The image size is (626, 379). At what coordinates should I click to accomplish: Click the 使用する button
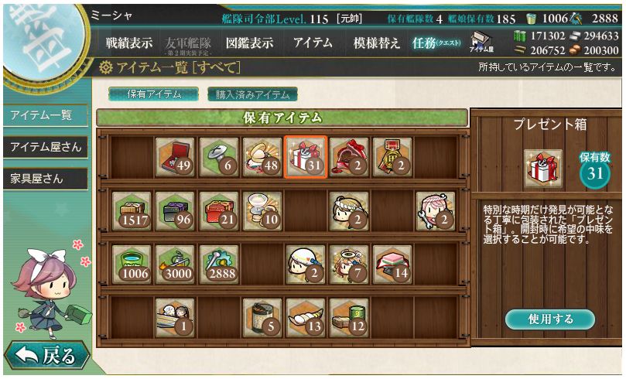point(550,319)
